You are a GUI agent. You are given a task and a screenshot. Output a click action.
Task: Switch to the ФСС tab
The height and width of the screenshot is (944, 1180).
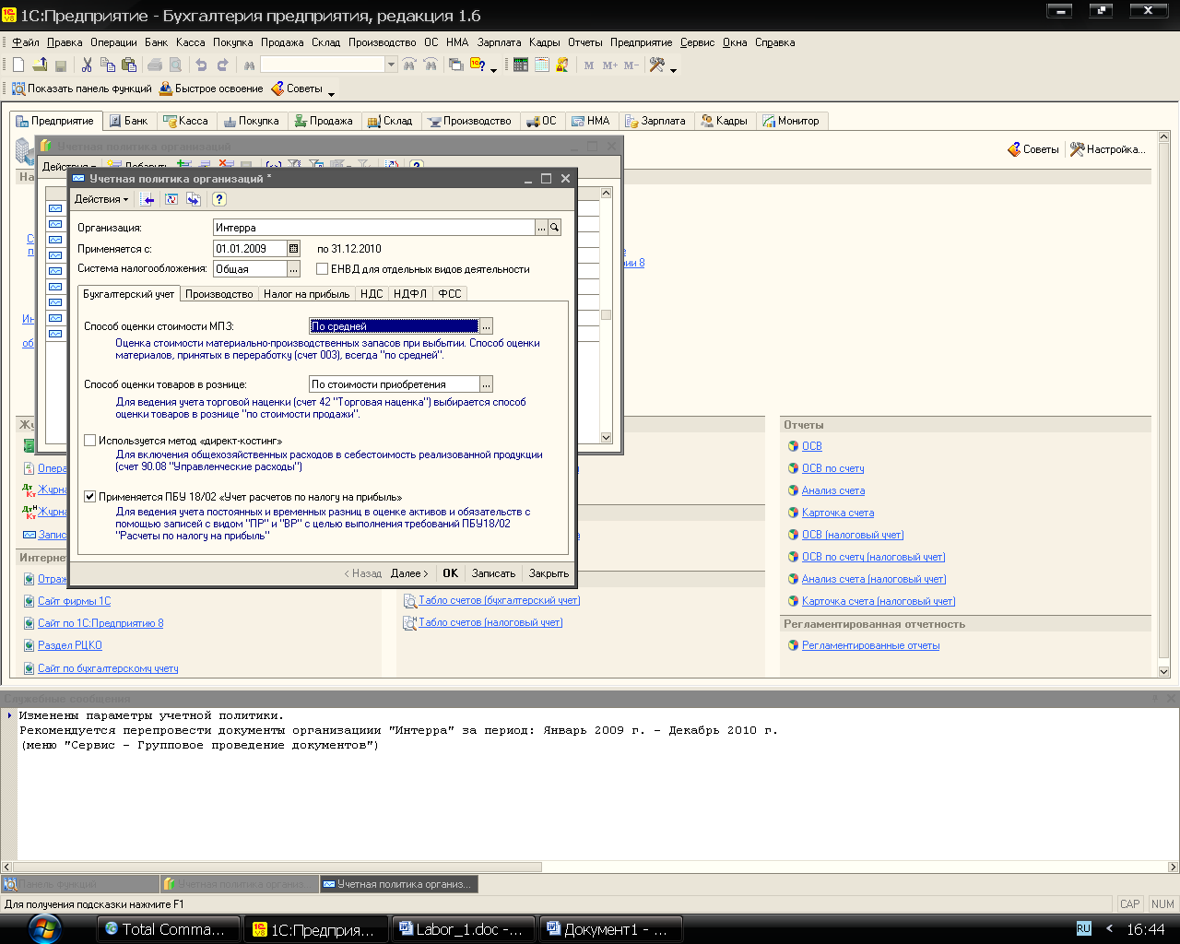tap(449, 294)
